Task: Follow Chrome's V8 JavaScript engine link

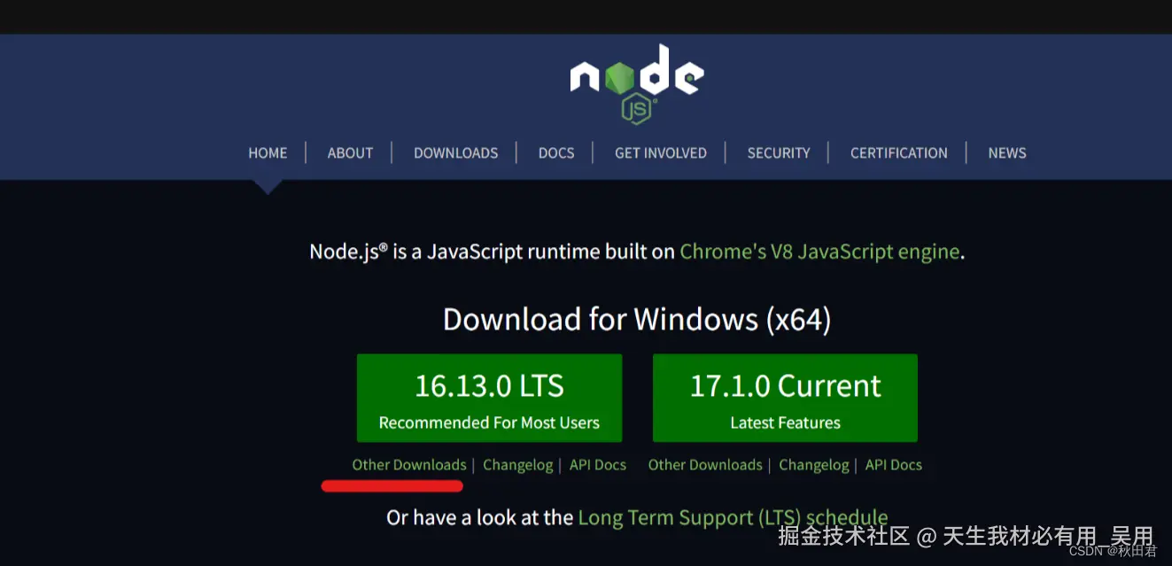Action: point(819,252)
